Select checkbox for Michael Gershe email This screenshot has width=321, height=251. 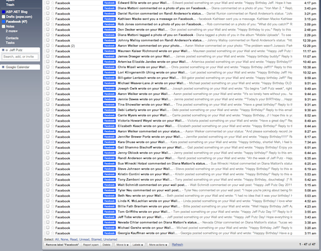[48, 227]
